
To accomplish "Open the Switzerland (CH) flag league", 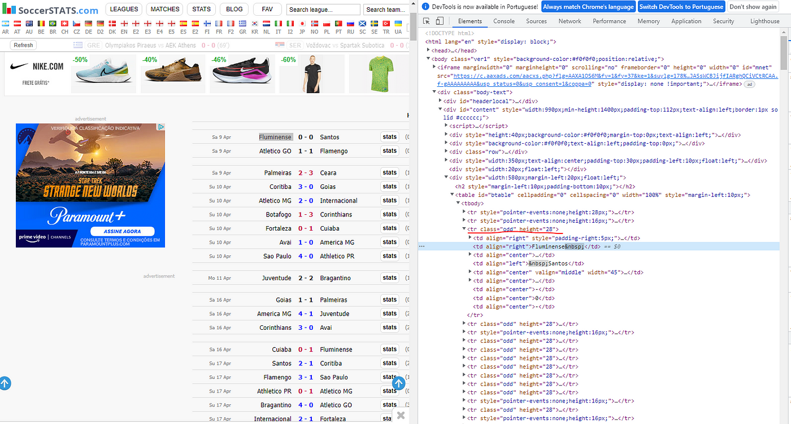I will click(64, 24).
